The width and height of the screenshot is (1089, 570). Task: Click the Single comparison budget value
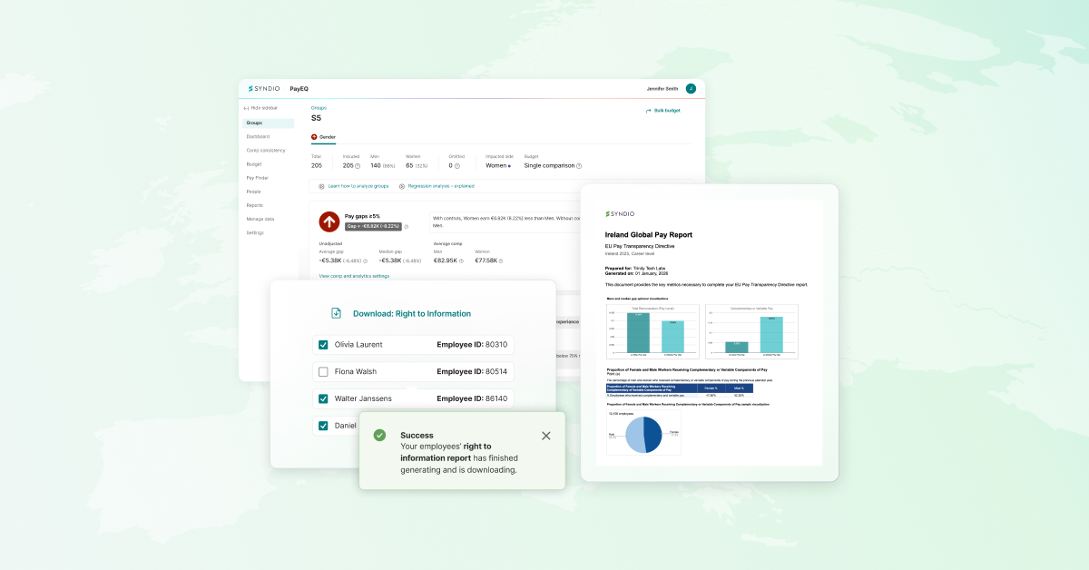point(549,166)
